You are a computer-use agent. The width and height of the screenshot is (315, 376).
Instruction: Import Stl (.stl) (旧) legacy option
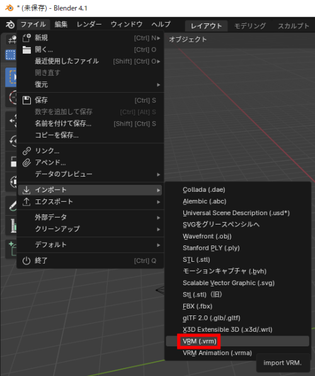pyautogui.click(x=238, y=295)
